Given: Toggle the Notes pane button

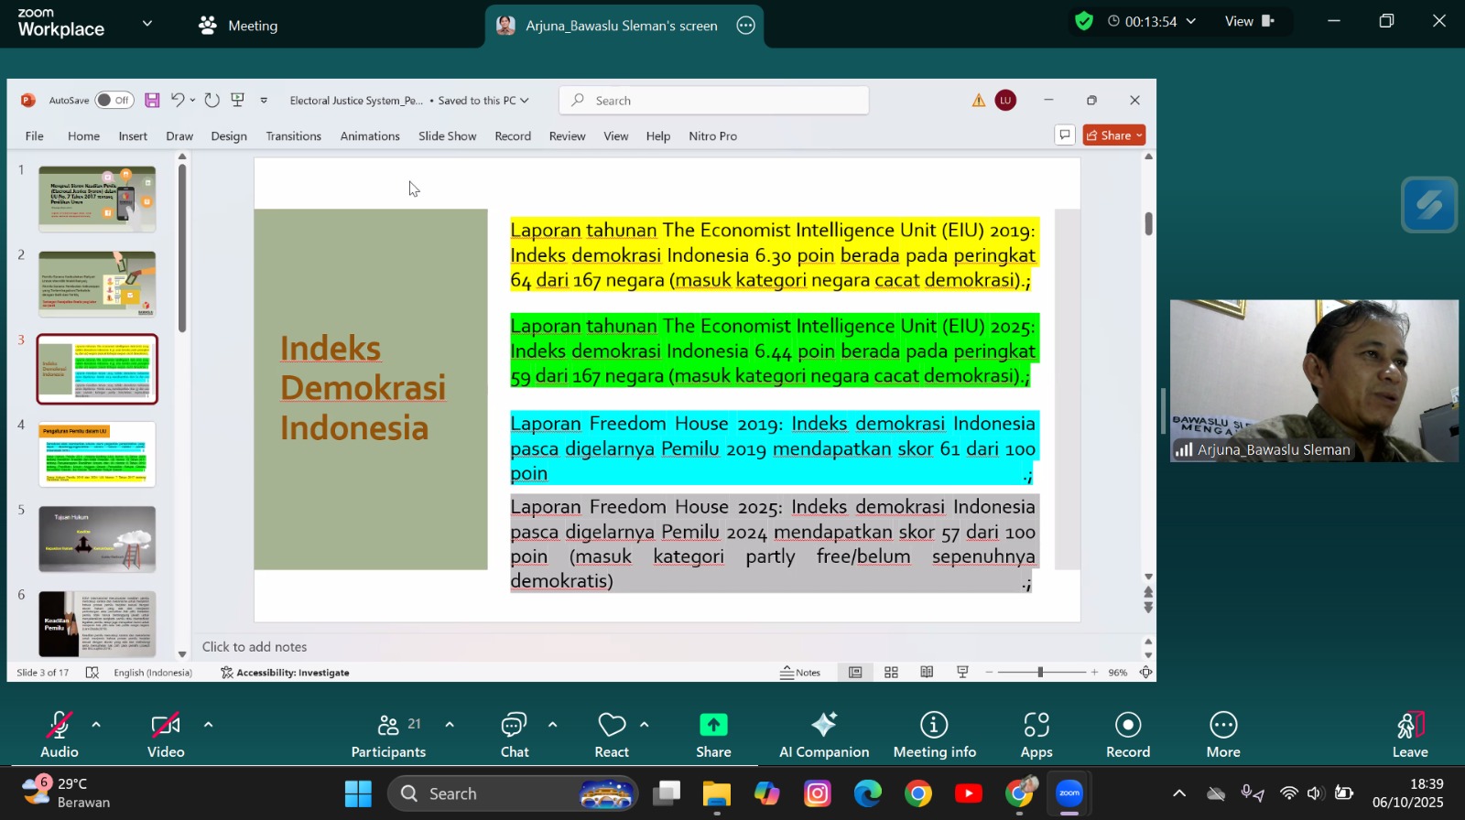Looking at the screenshot, I should 800,673.
